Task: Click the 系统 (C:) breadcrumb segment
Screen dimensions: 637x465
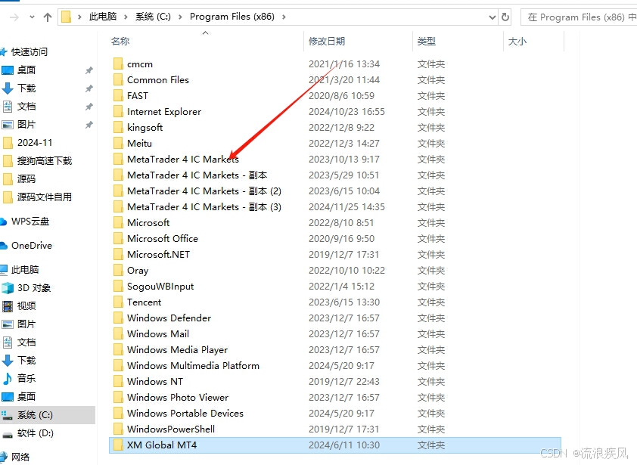Action: pos(153,17)
